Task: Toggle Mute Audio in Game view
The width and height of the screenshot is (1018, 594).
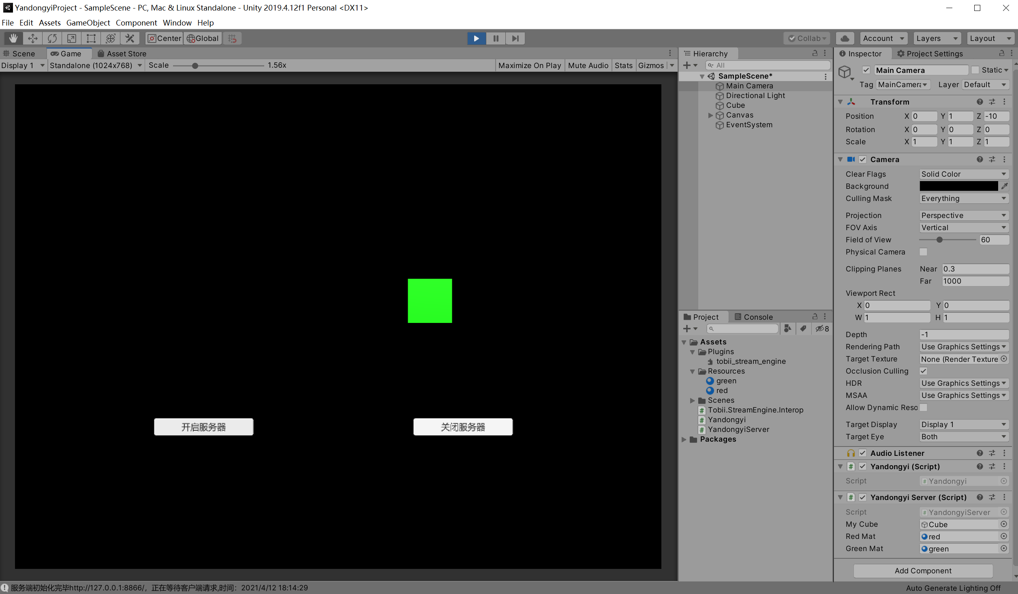Action: click(x=588, y=64)
